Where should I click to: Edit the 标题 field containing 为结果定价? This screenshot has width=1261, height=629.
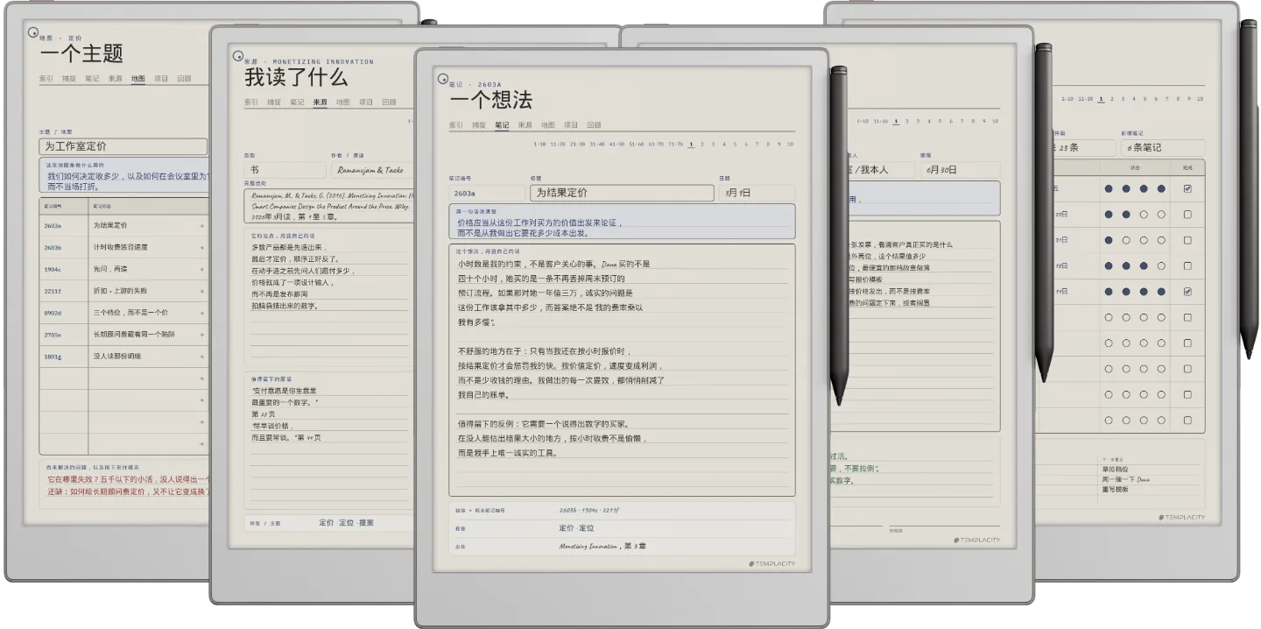[622, 193]
